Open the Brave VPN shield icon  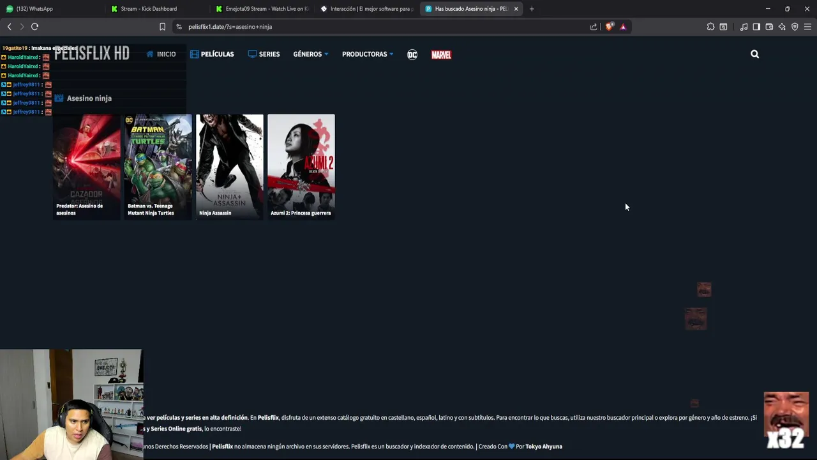point(795,27)
